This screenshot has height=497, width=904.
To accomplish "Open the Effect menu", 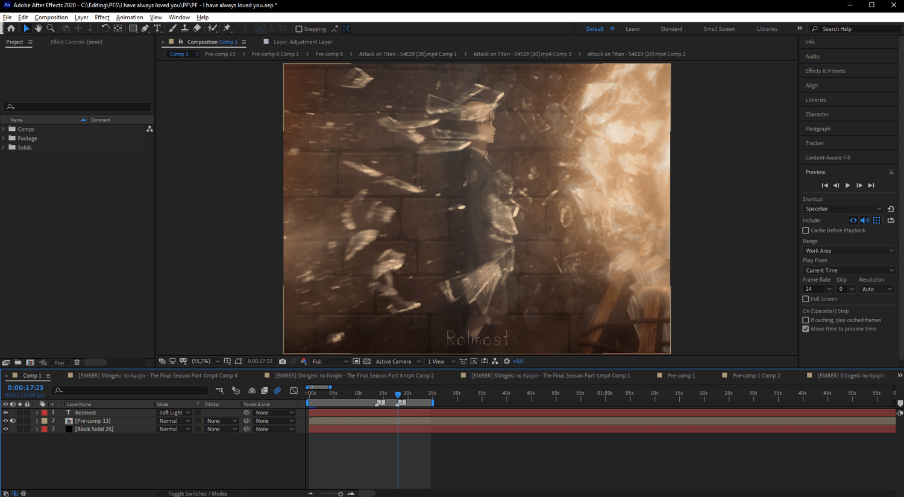I will 102,17.
